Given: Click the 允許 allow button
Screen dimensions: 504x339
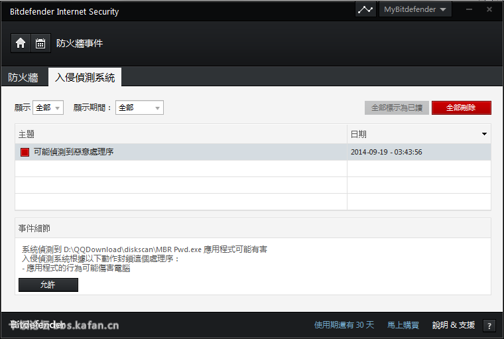Looking at the screenshot, I should pos(48,285).
